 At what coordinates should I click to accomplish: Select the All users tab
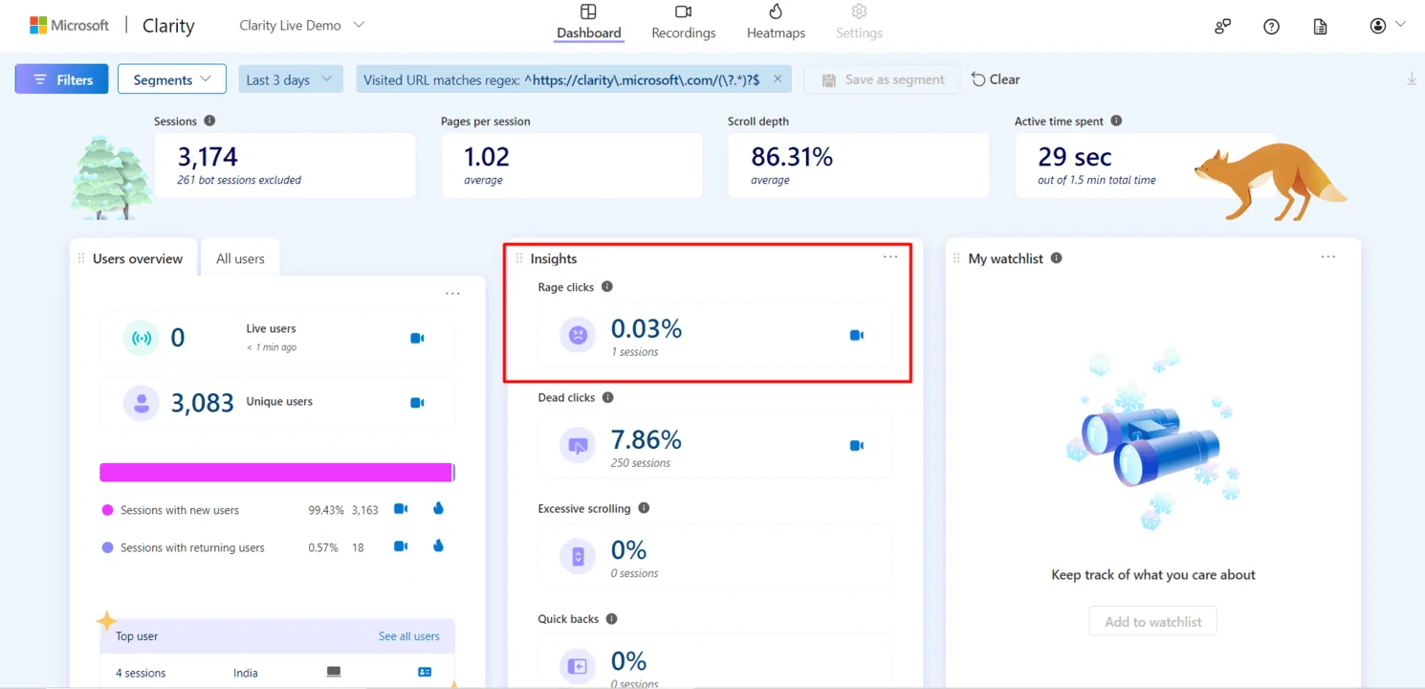[x=240, y=258]
